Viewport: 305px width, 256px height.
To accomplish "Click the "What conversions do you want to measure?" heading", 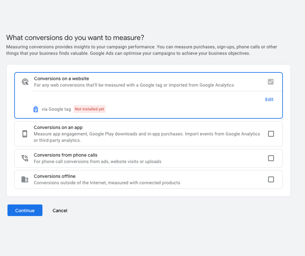I will pyautogui.click(x=75, y=37).
